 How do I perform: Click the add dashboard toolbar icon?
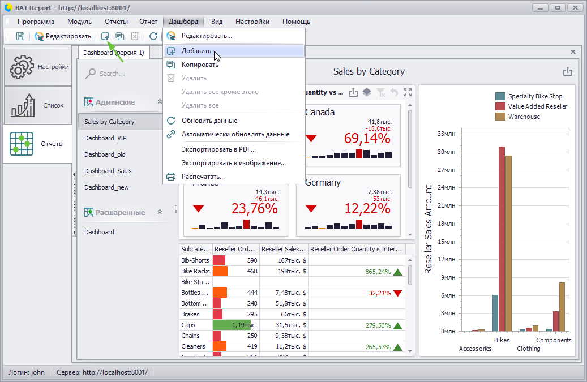click(x=105, y=36)
